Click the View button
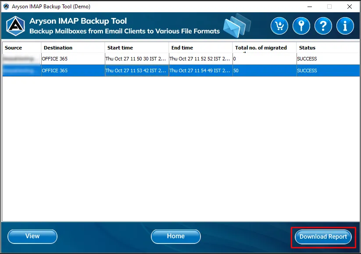Image resolution: width=361 pixels, height=254 pixels. (x=32, y=236)
